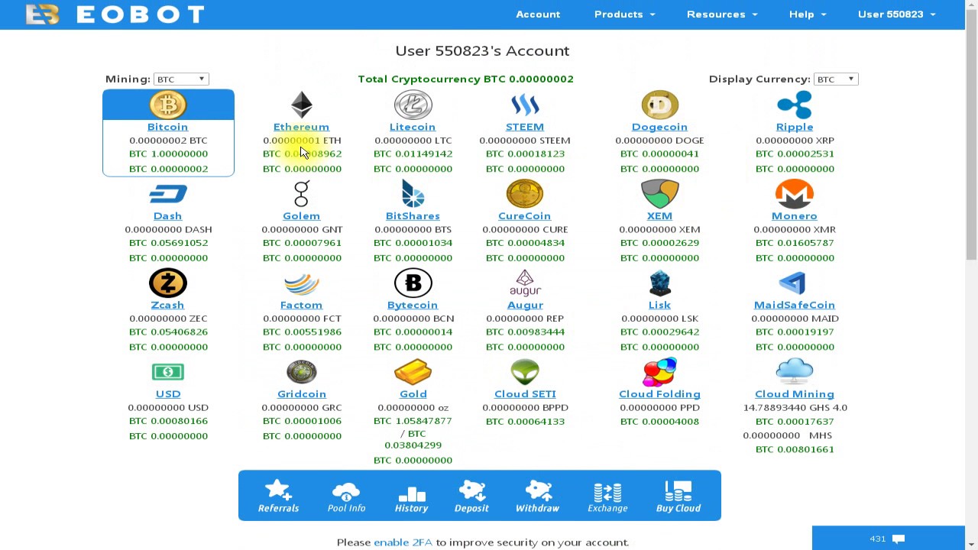Click the Litecoin price BTC 0.01149142
This screenshot has width=978, height=550.
[413, 154]
